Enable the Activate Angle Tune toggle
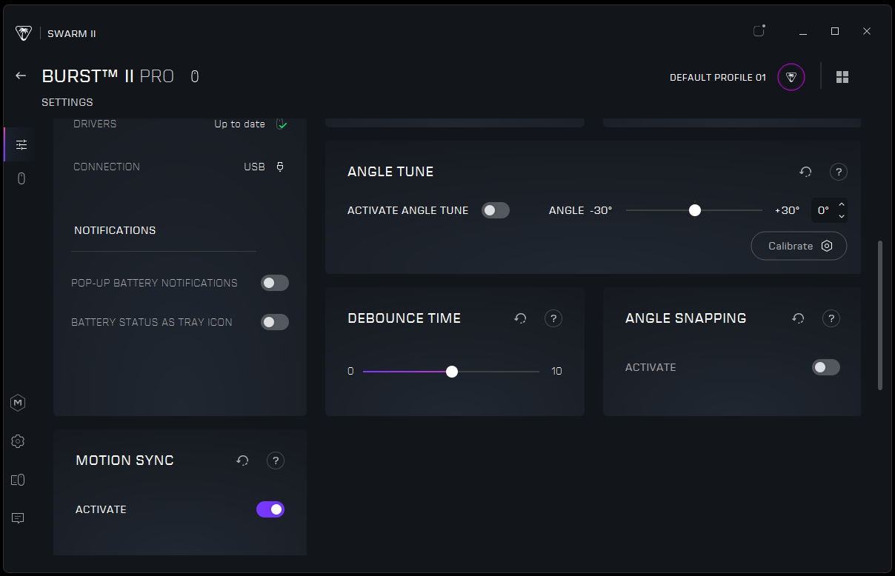Screen dimensions: 895x576 point(496,210)
